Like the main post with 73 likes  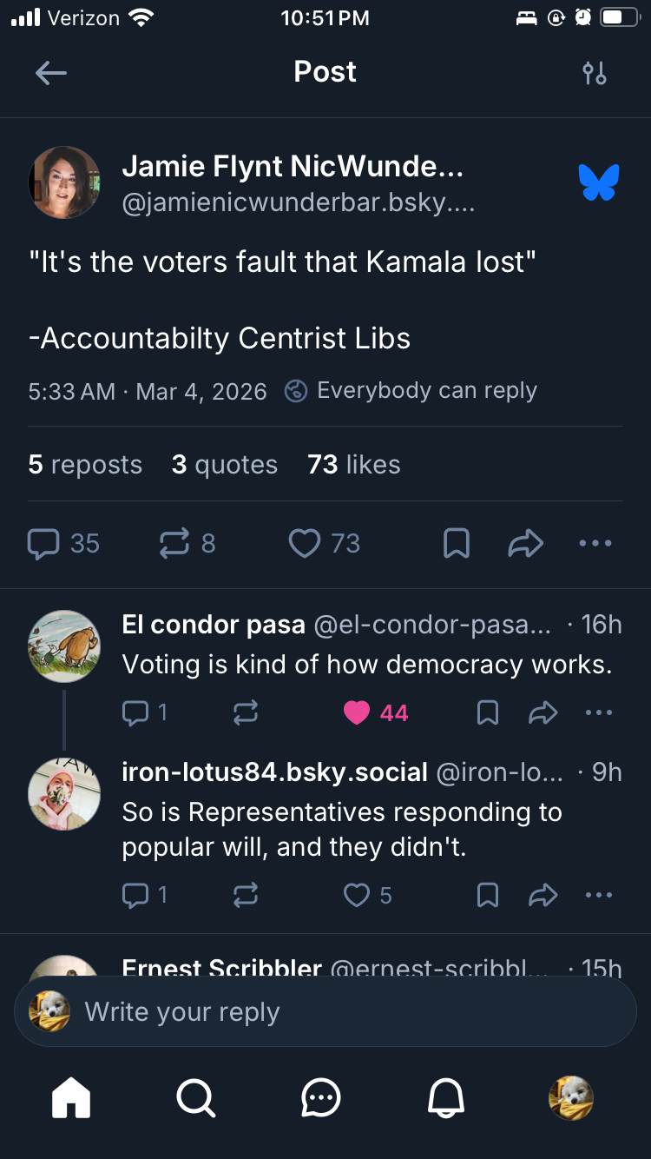(305, 544)
